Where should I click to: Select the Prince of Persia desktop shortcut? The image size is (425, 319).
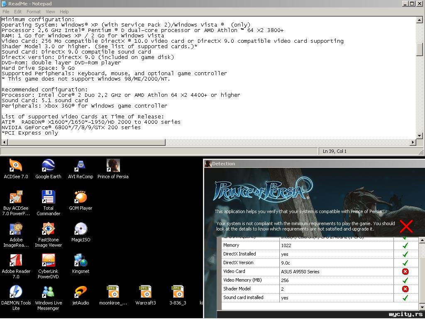tap(113, 165)
